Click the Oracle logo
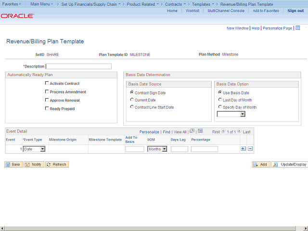The image size is (308, 231). pyautogui.click(x=17, y=16)
